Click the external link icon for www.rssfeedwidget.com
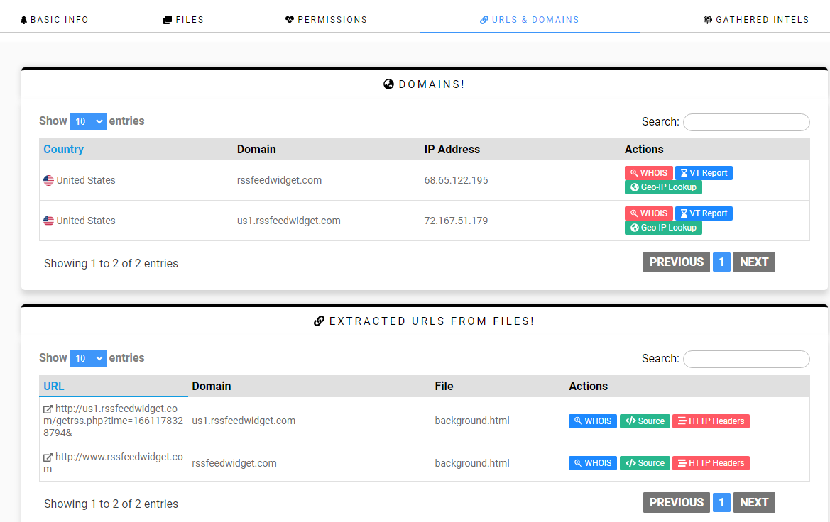The image size is (830, 522). coord(48,457)
